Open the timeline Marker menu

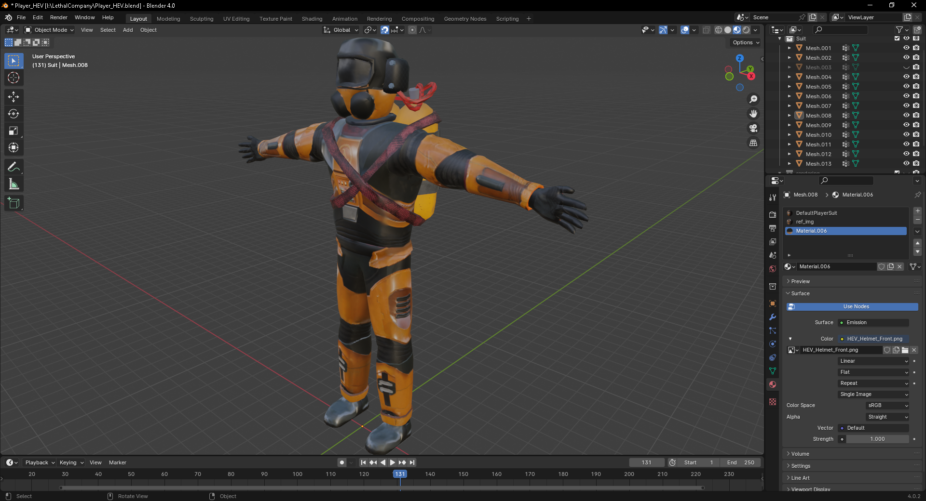pyautogui.click(x=118, y=462)
